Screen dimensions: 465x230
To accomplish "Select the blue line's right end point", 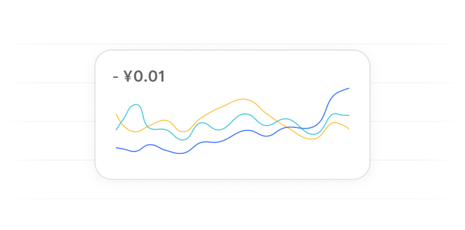I will pyautogui.click(x=349, y=88).
